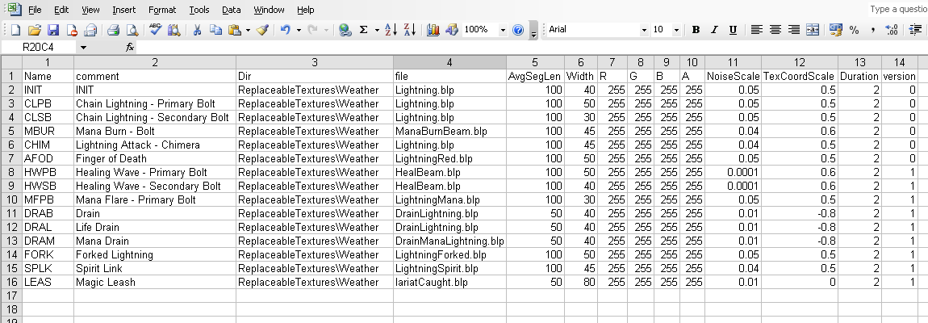Viewport: 928px width, 323px height.
Task: Open the Research pane icon
Action: [x=174, y=30]
